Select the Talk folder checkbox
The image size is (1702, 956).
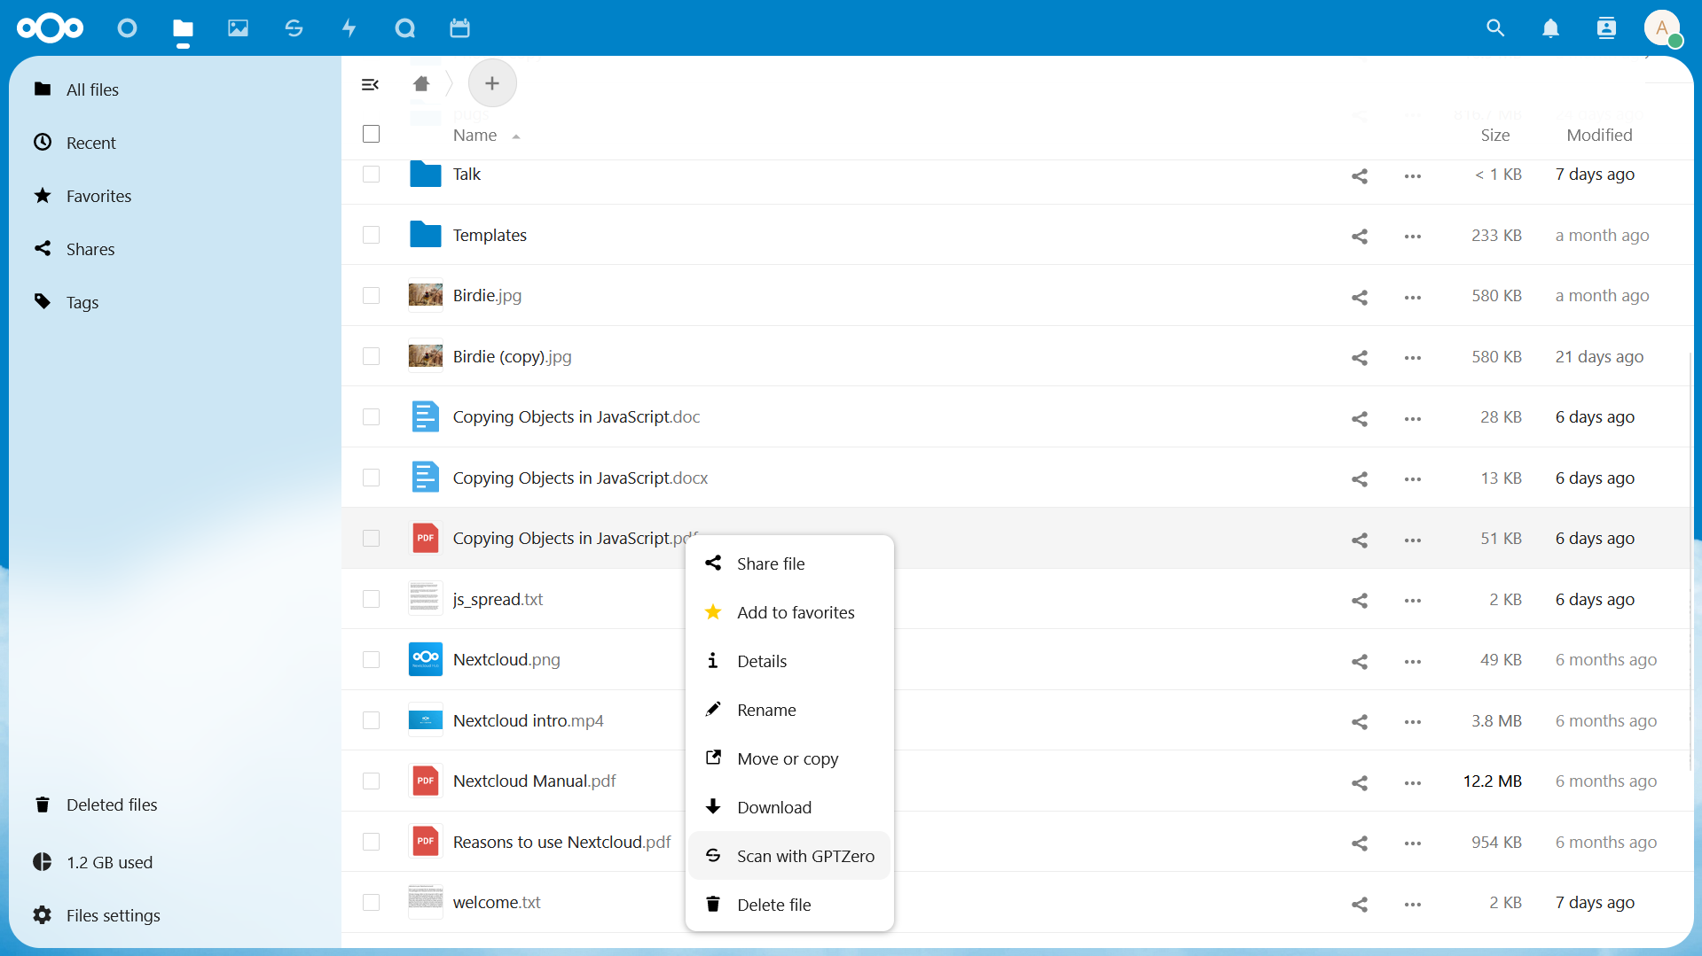[372, 175]
